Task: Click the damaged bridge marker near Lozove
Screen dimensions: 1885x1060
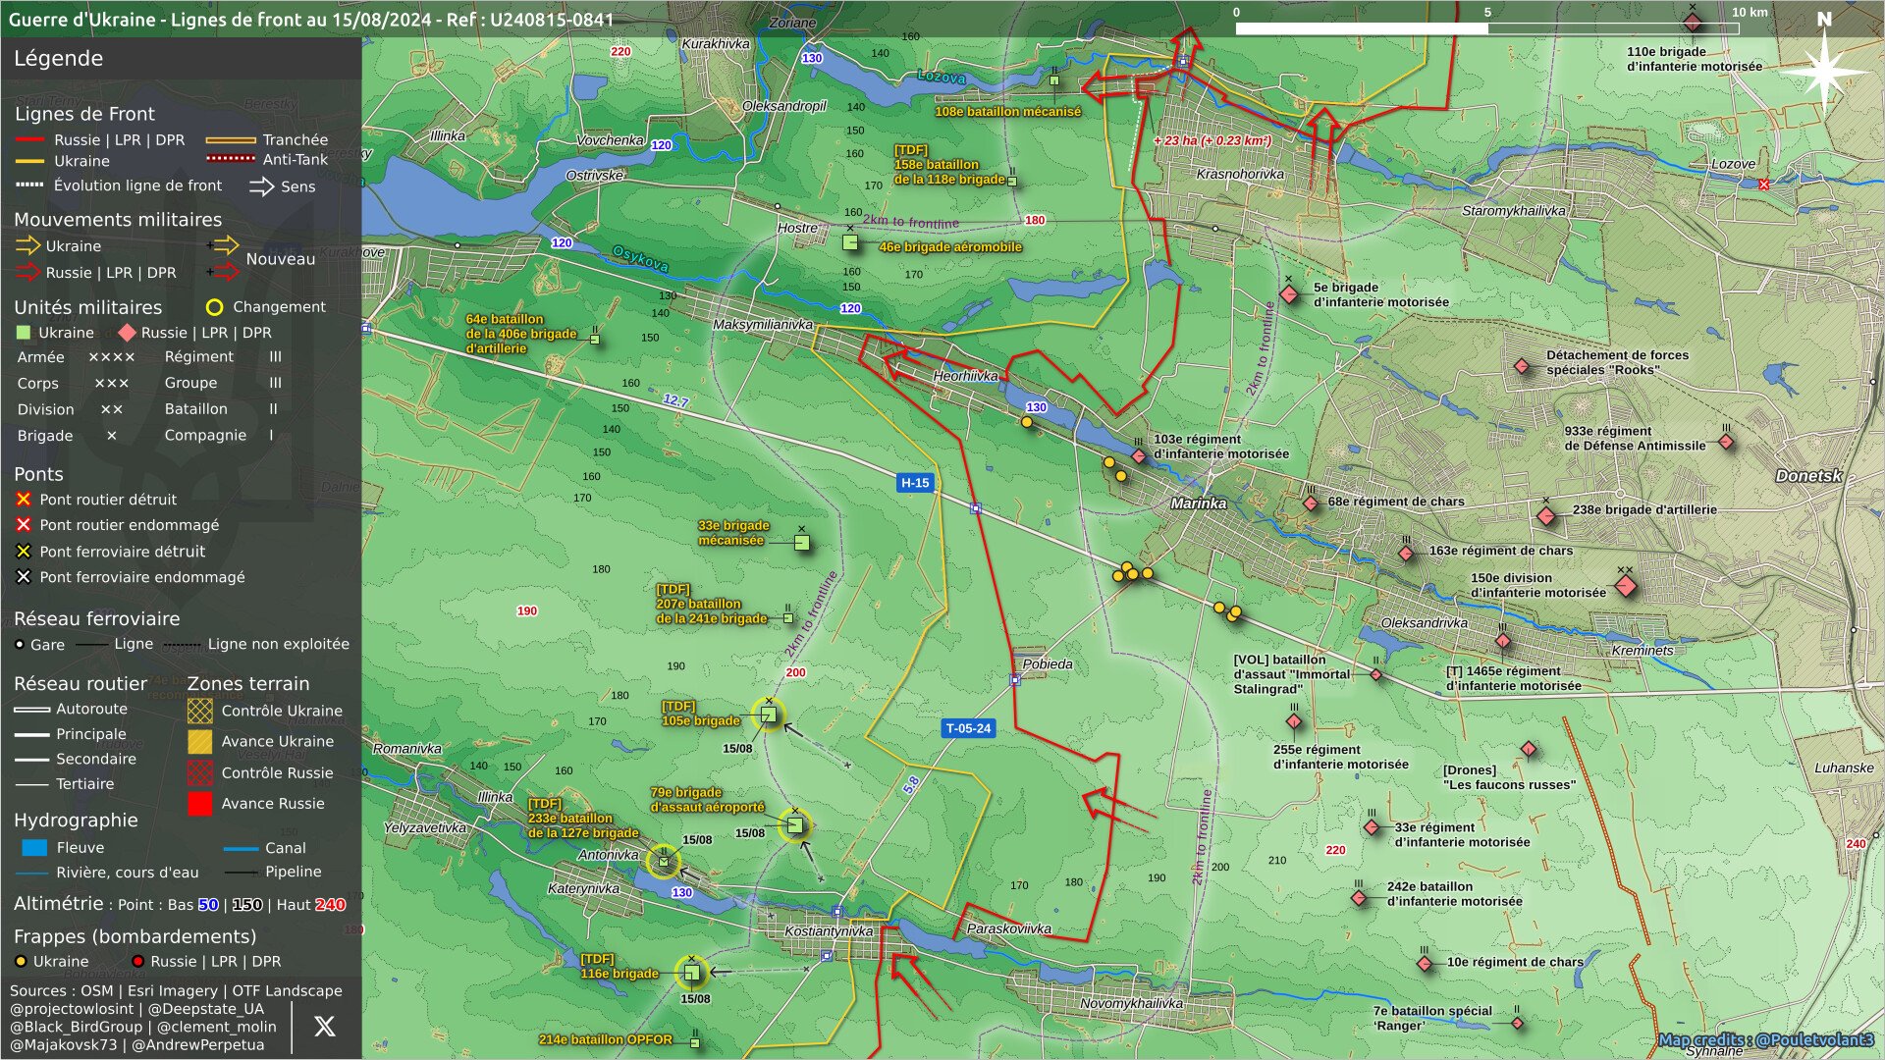Action: [1764, 185]
